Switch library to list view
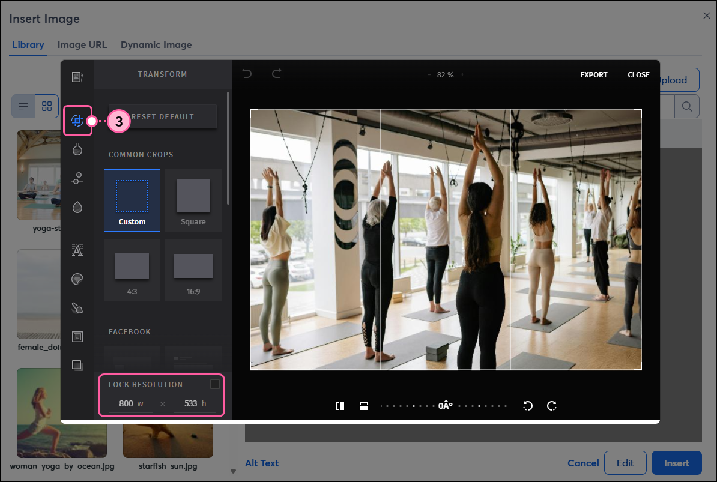The width and height of the screenshot is (717, 482). tap(23, 107)
